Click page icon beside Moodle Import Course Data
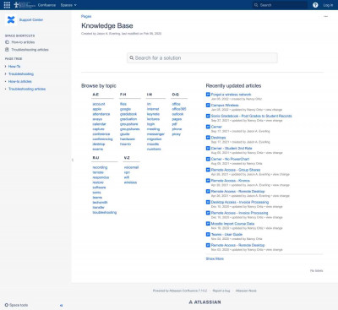Image resolution: width=338 pixels, height=310 pixels. 208,224
